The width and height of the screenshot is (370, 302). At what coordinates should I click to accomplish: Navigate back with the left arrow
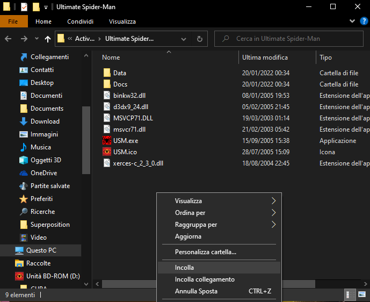(8, 39)
